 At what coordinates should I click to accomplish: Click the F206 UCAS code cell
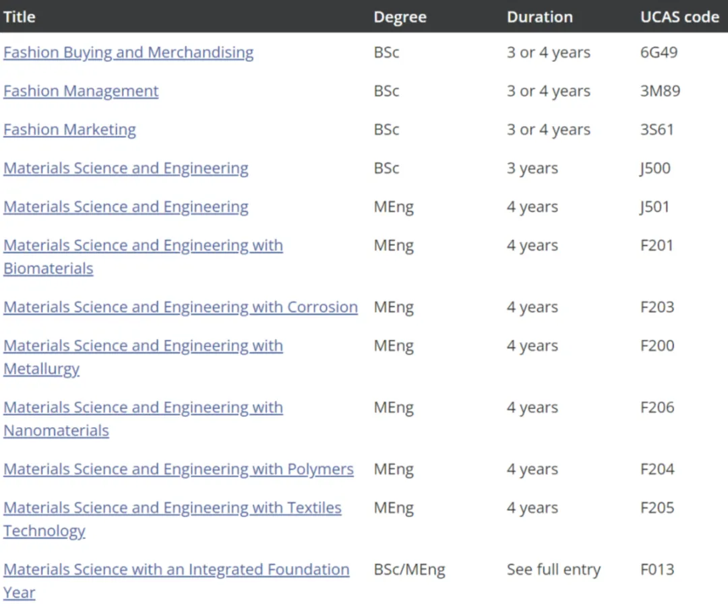coord(657,408)
